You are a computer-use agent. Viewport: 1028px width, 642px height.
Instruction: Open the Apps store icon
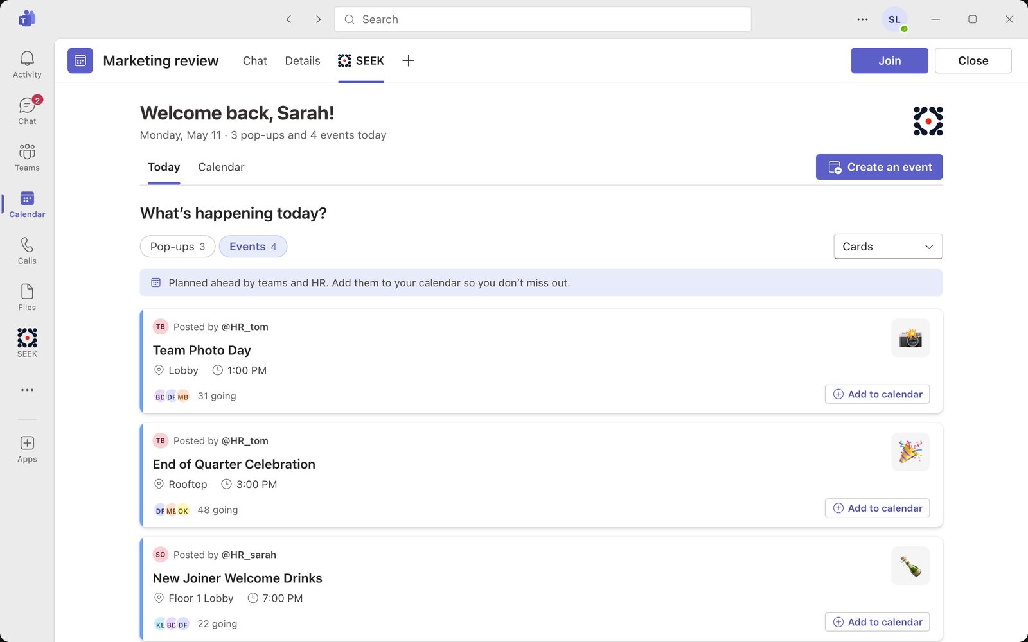click(x=27, y=449)
